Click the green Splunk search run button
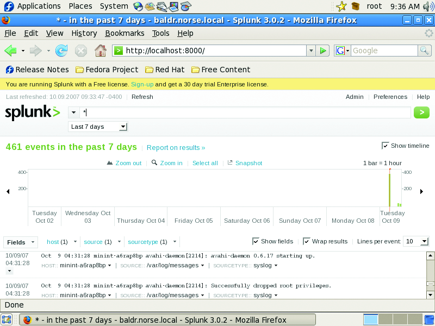 (x=421, y=112)
